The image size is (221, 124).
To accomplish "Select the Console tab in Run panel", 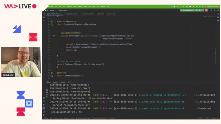I will point(55,82).
